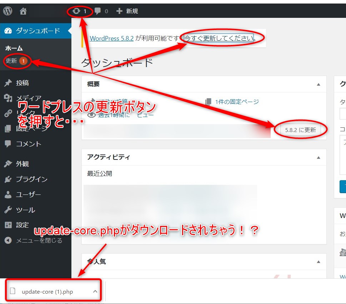Click the eye icon for past-hour views

(91, 115)
